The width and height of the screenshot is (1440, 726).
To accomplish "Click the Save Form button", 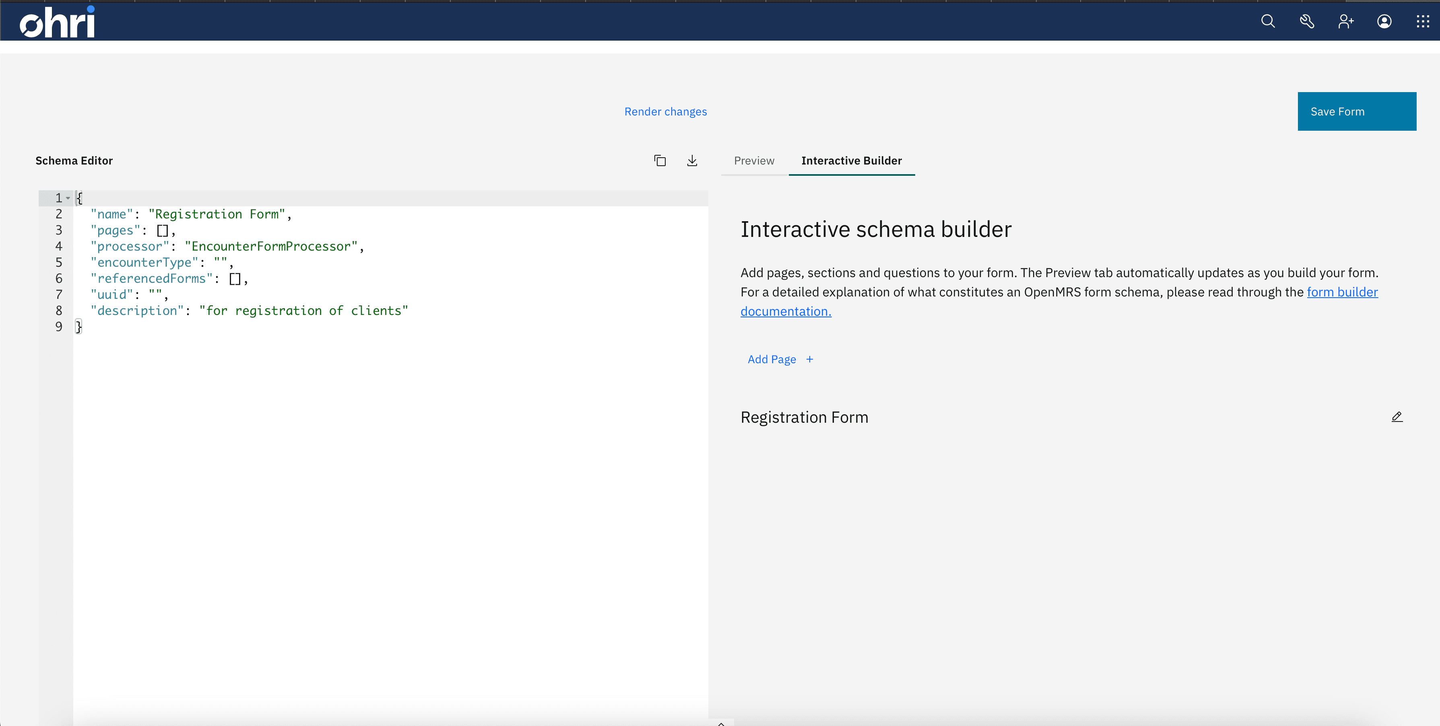I will (x=1357, y=111).
